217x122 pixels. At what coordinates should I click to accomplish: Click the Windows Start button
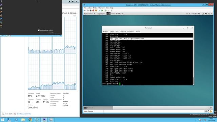point(3,120)
